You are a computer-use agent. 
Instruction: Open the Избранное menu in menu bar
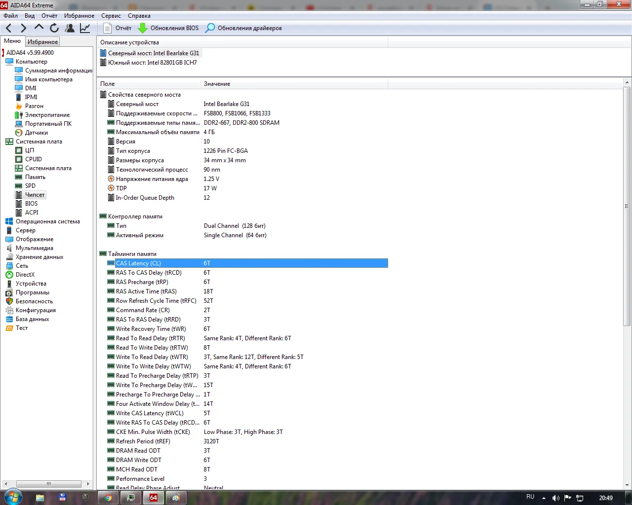(79, 16)
